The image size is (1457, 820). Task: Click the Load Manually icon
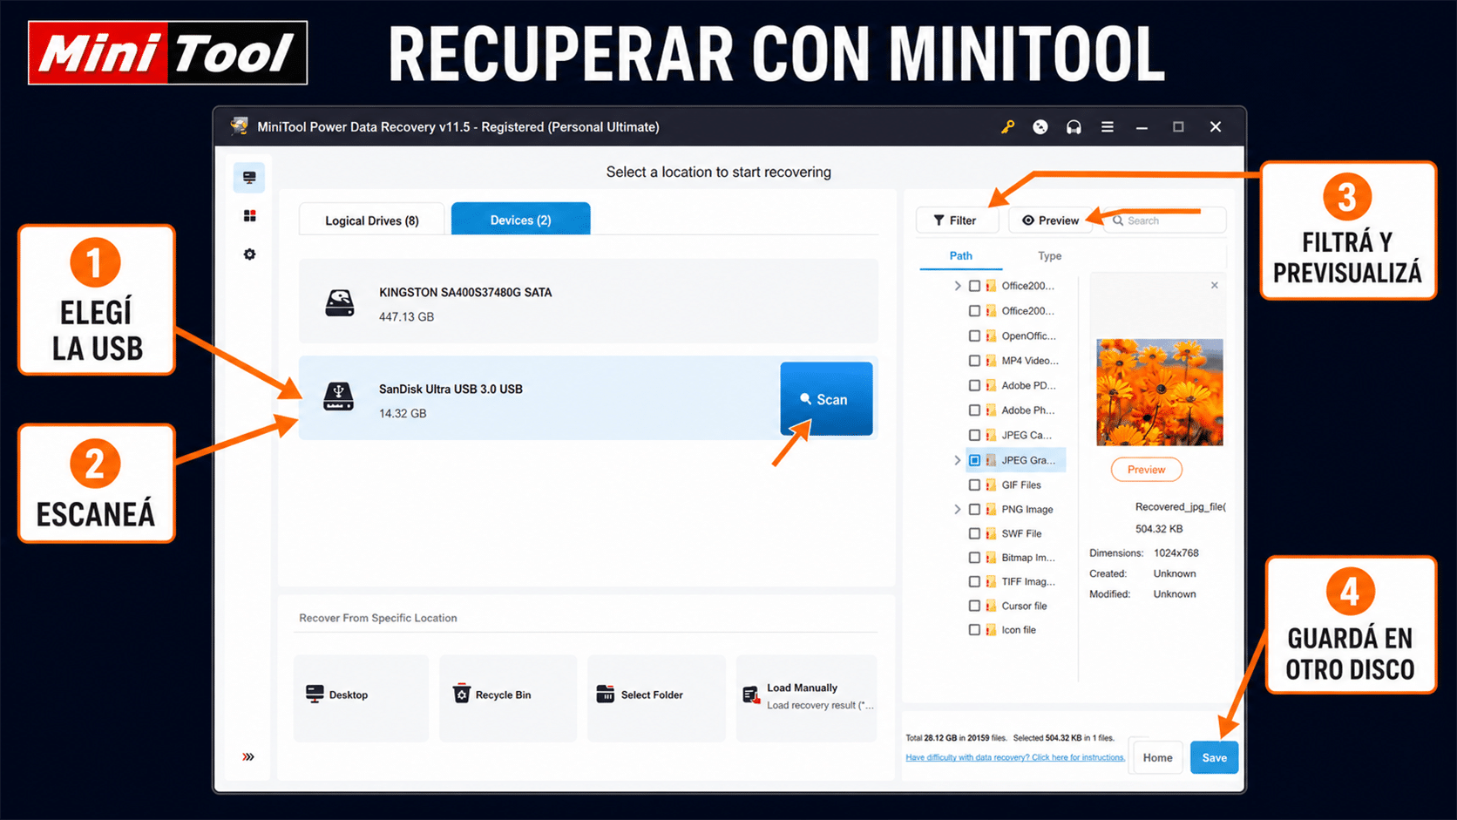pos(751,695)
